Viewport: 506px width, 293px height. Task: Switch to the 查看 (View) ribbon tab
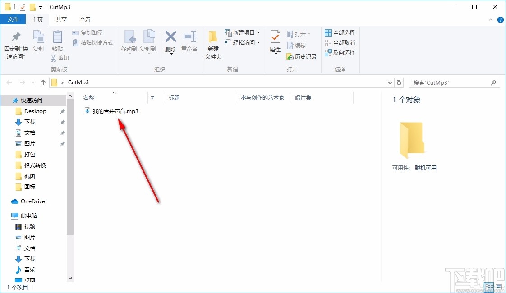[85, 19]
